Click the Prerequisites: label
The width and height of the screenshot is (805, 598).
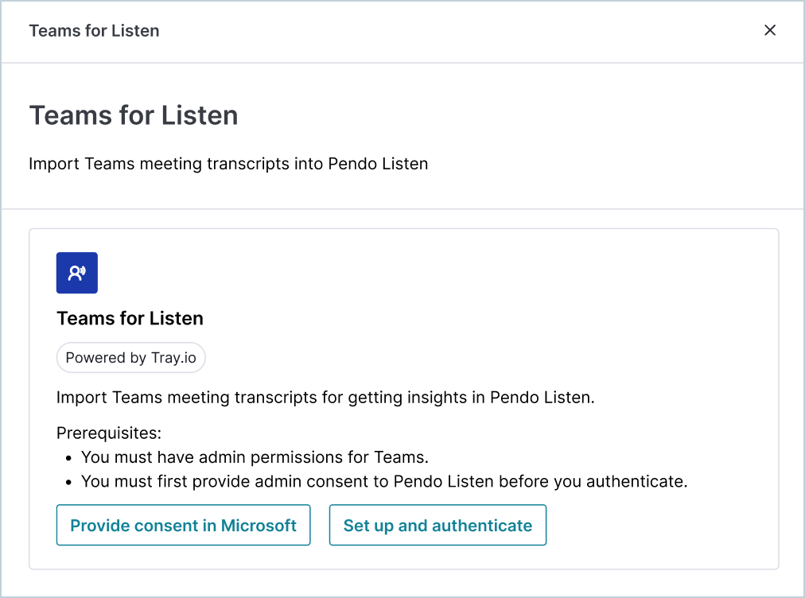point(109,433)
